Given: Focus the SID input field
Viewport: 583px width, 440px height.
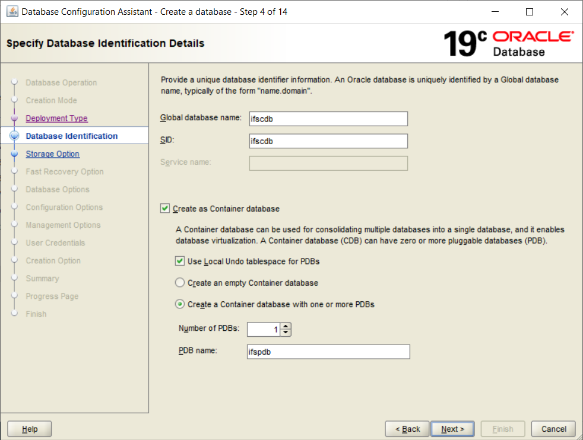Looking at the screenshot, I should point(328,141).
